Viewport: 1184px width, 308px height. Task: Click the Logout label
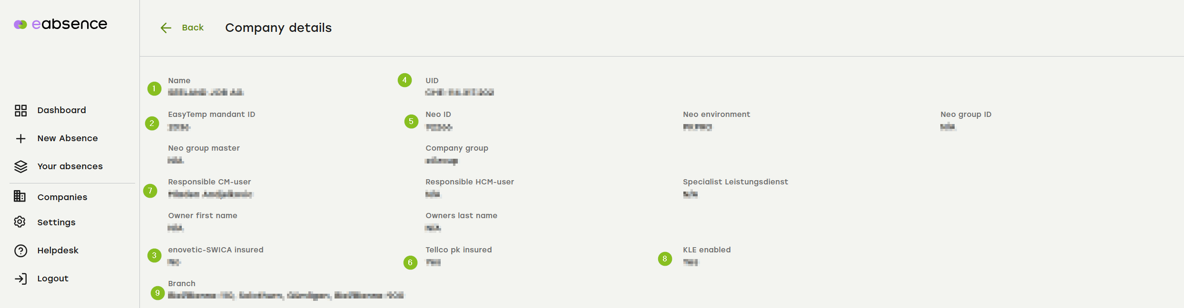[x=53, y=279]
